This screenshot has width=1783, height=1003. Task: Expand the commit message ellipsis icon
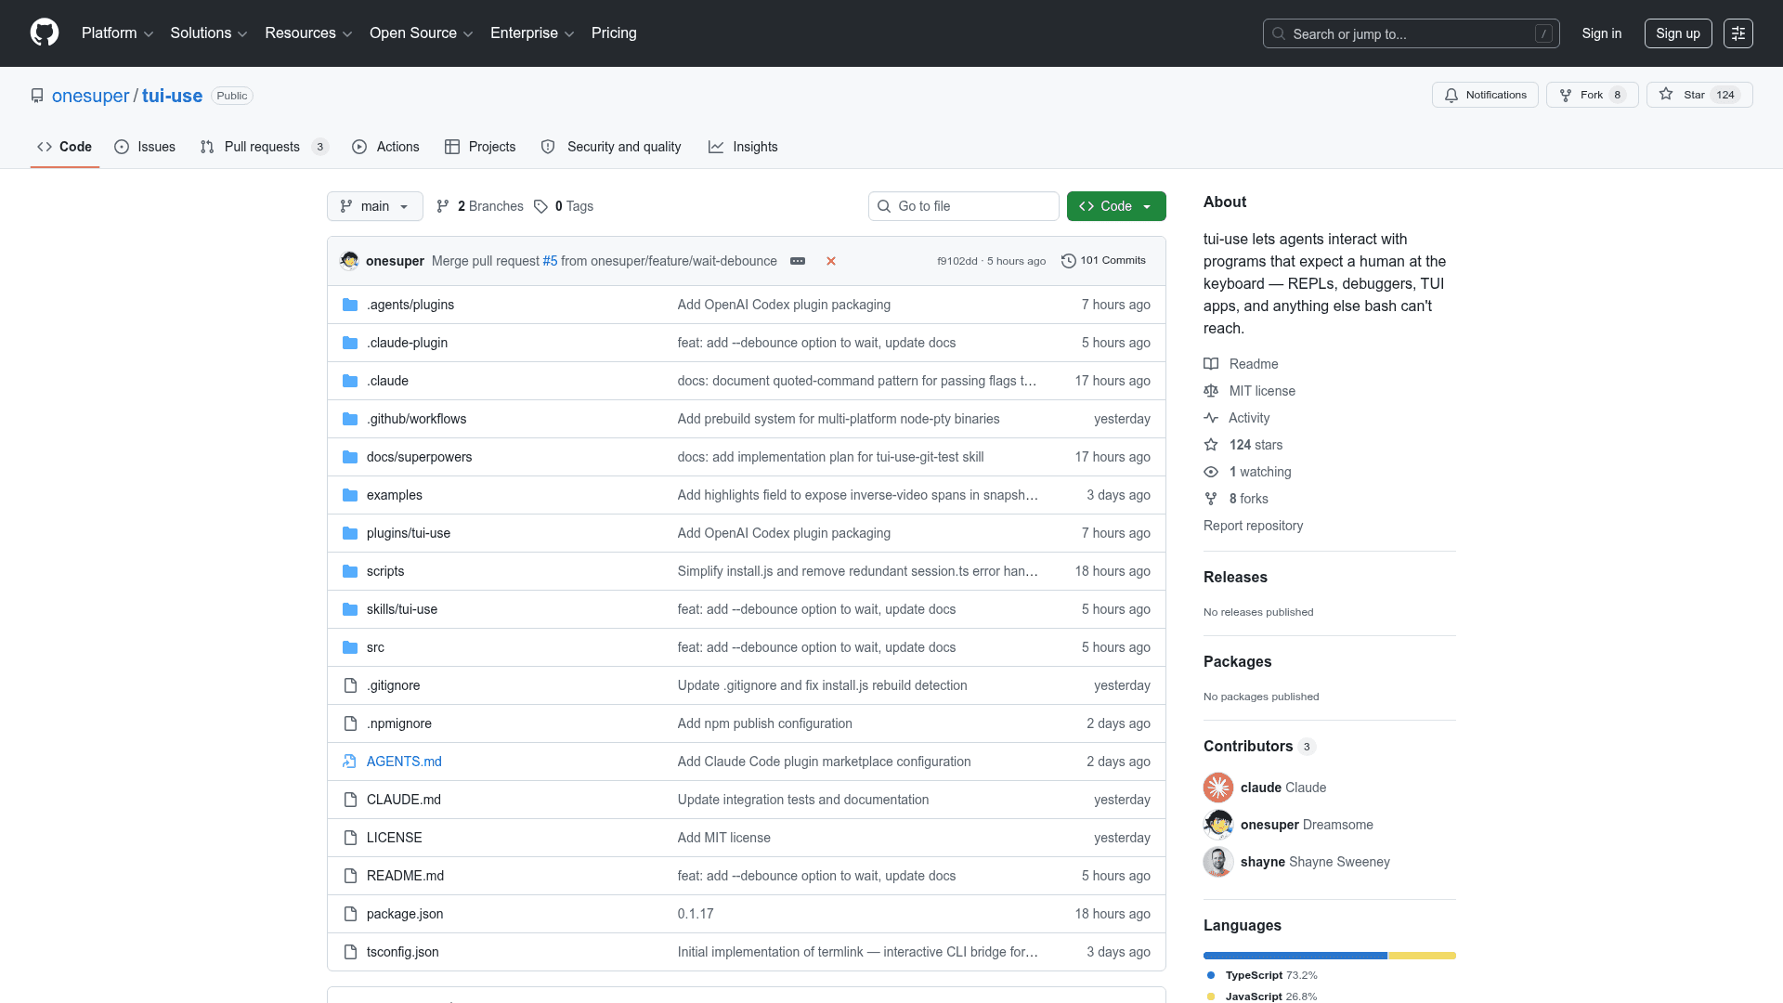coord(798,261)
